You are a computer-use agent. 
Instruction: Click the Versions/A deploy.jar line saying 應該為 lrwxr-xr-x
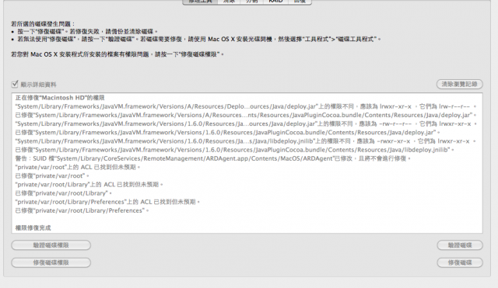pyautogui.click(x=246, y=106)
